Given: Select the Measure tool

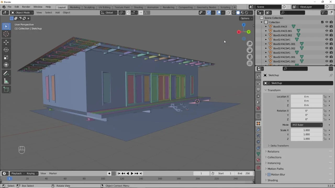Looking at the screenshot, I should [6, 81].
